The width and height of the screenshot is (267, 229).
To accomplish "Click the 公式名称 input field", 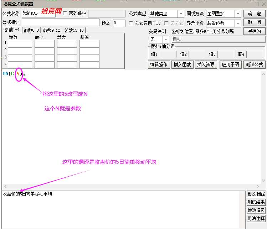I will tap(38, 14).
